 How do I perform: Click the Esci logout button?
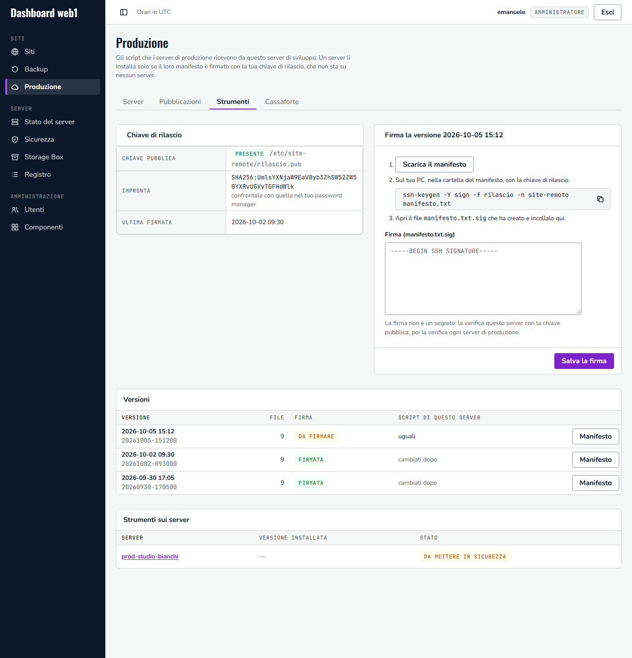pos(607,12)
